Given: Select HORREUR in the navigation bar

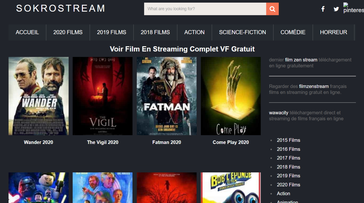Looking at the screenshot, I should 334,32.
